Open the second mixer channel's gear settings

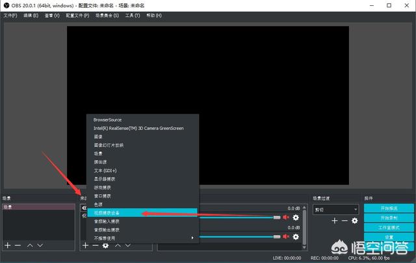[296, 237]
